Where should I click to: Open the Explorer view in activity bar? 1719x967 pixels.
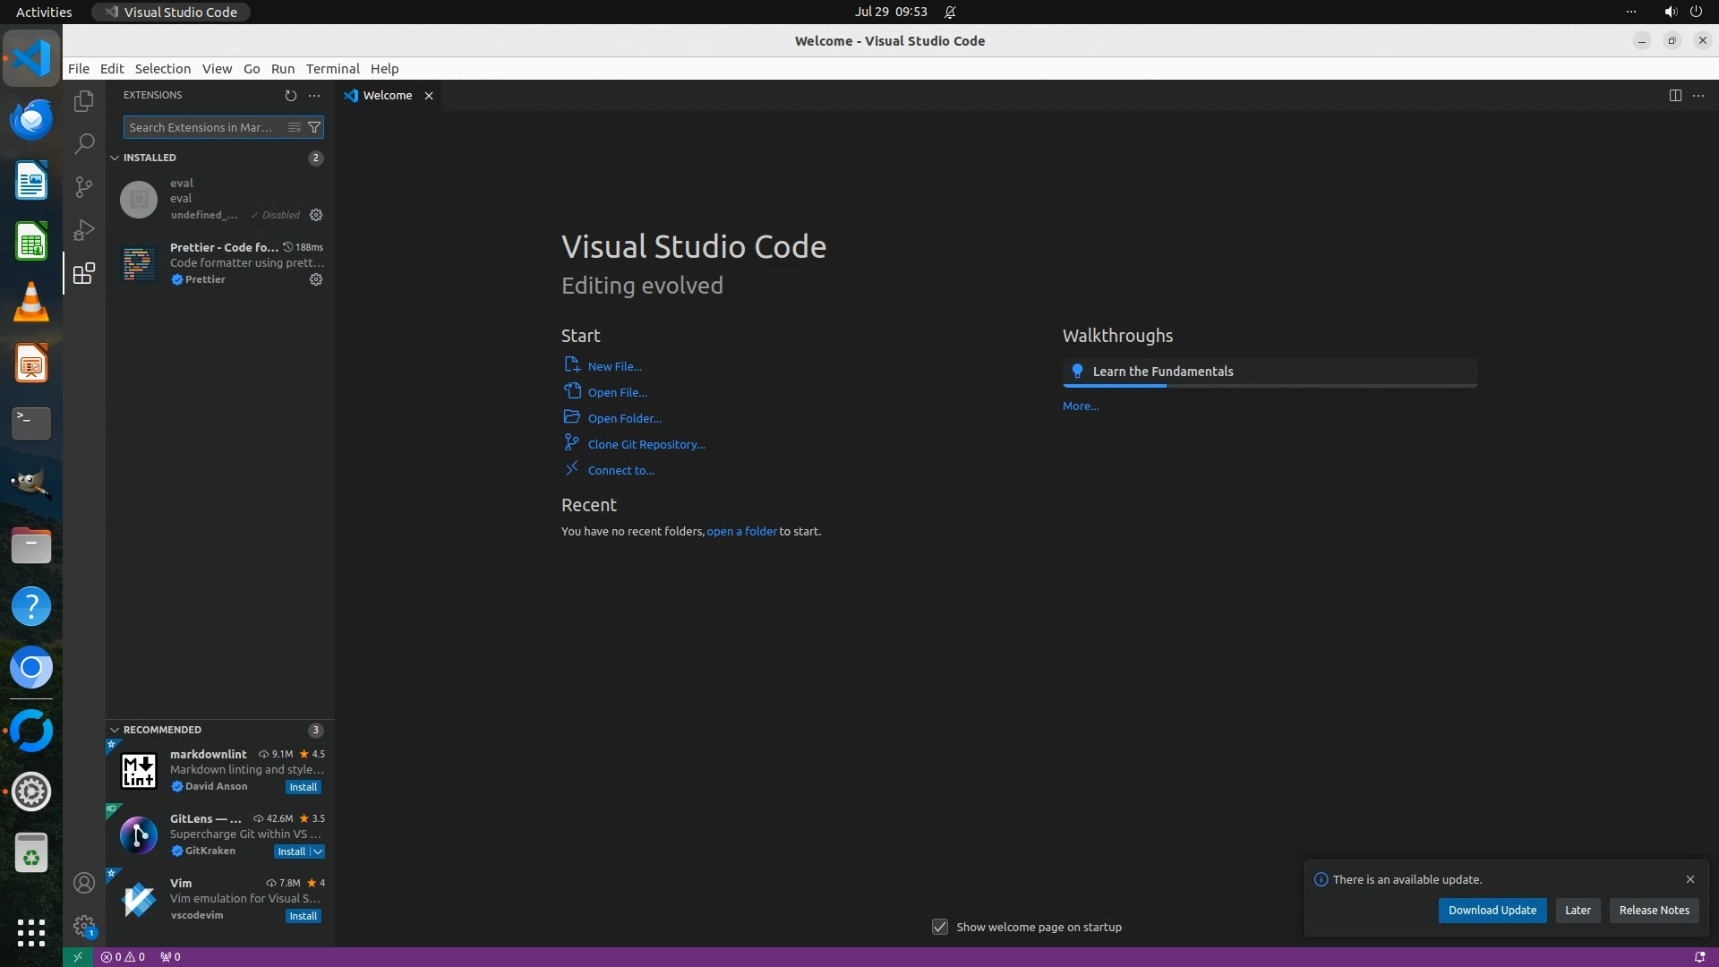(x=83, y=101)
